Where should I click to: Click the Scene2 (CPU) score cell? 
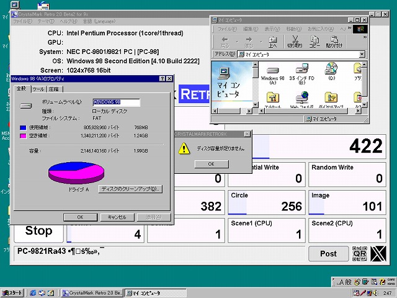pos(347,230)
